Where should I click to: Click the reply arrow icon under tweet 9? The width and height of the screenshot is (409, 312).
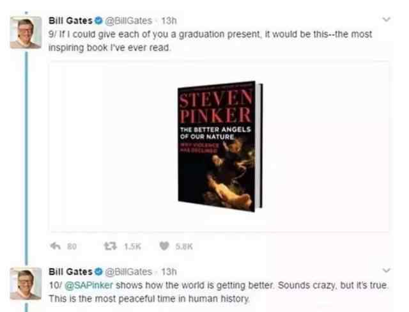point(56,246)
